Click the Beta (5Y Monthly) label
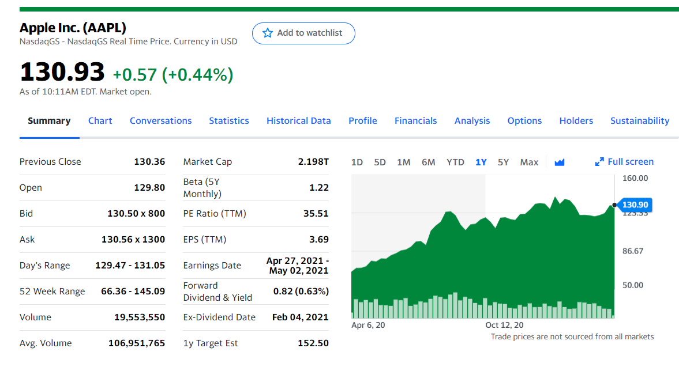The image size is (679, 367). coord(202,188)
